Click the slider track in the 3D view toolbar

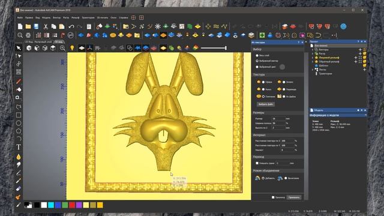[x=214, y=48]
